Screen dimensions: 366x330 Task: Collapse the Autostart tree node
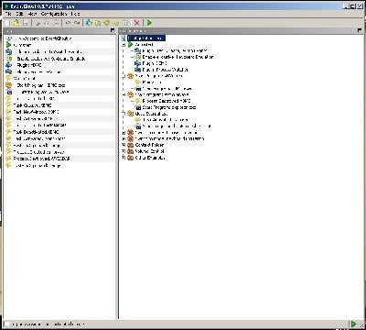pyautogui.click(x=124, y=45)
